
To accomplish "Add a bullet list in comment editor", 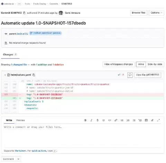I will [x=122, y=120].
